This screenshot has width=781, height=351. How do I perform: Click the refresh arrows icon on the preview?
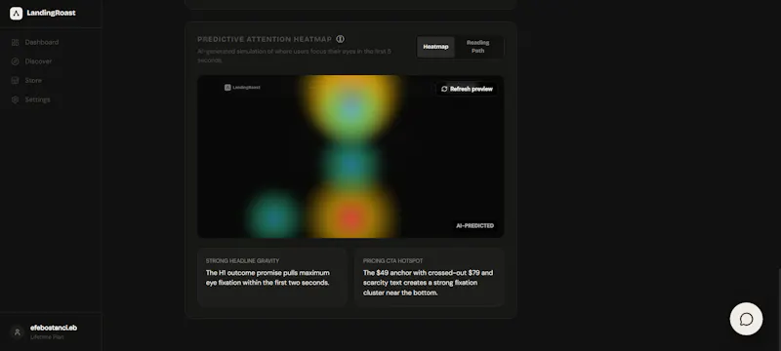(444, 89)
